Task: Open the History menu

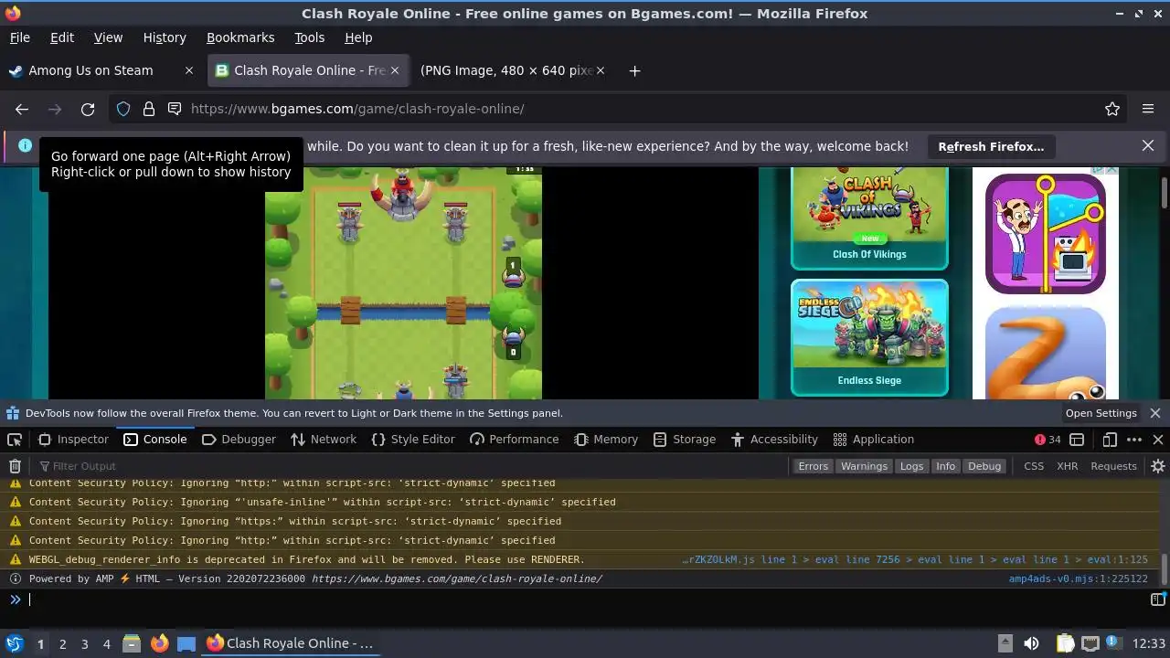Action: [165, 37]
